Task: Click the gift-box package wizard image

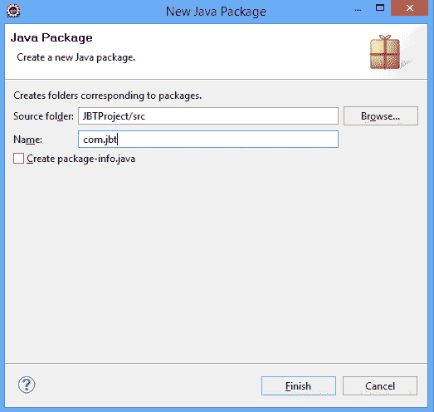Action: [x=385, y=52]
